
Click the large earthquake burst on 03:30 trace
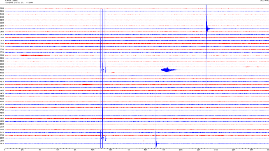[207, 29]
